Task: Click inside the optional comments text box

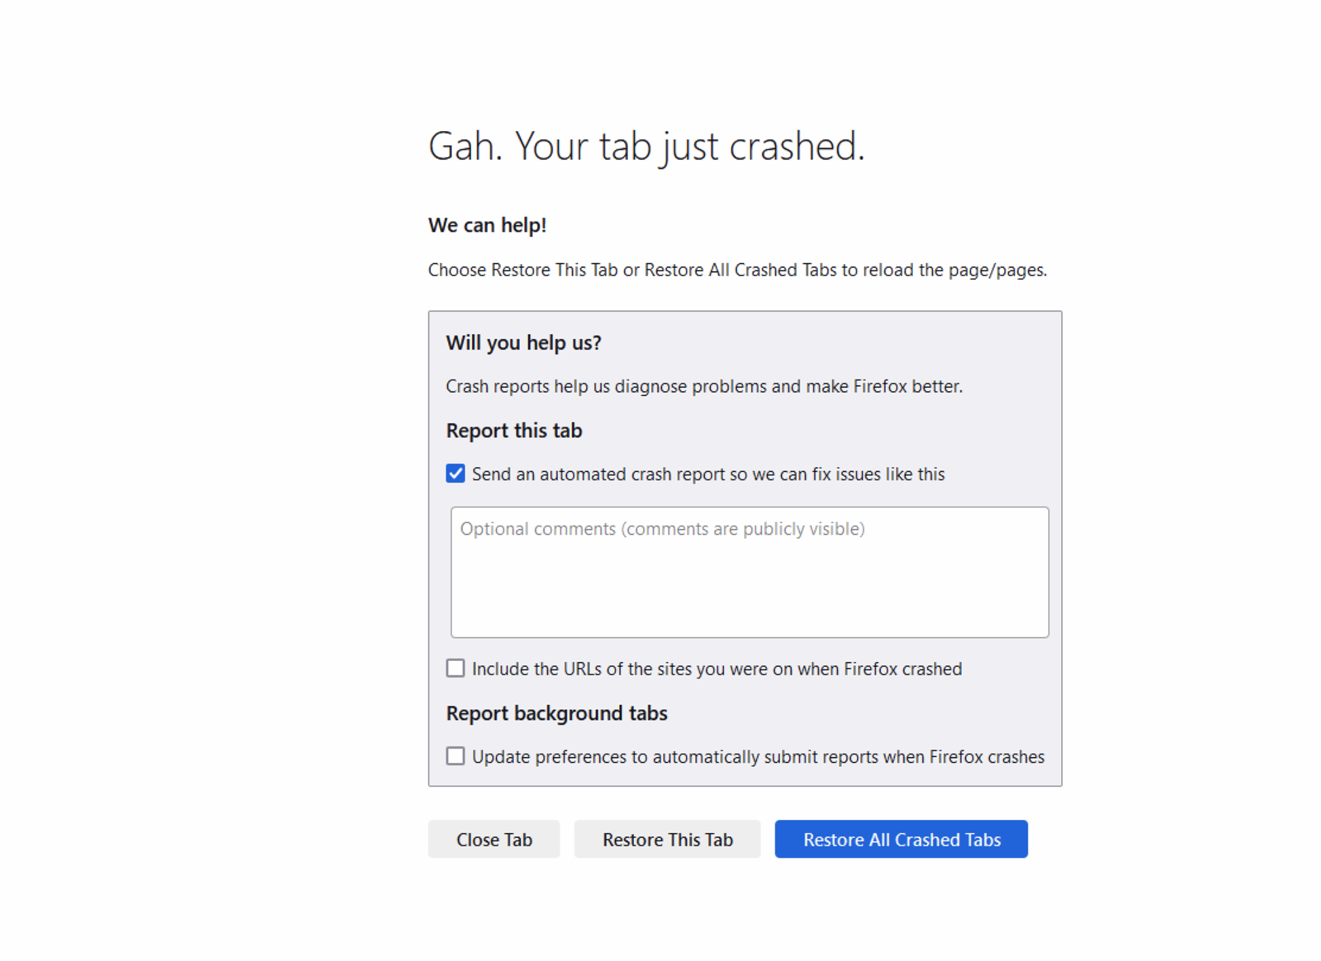Action: (749, 571)
